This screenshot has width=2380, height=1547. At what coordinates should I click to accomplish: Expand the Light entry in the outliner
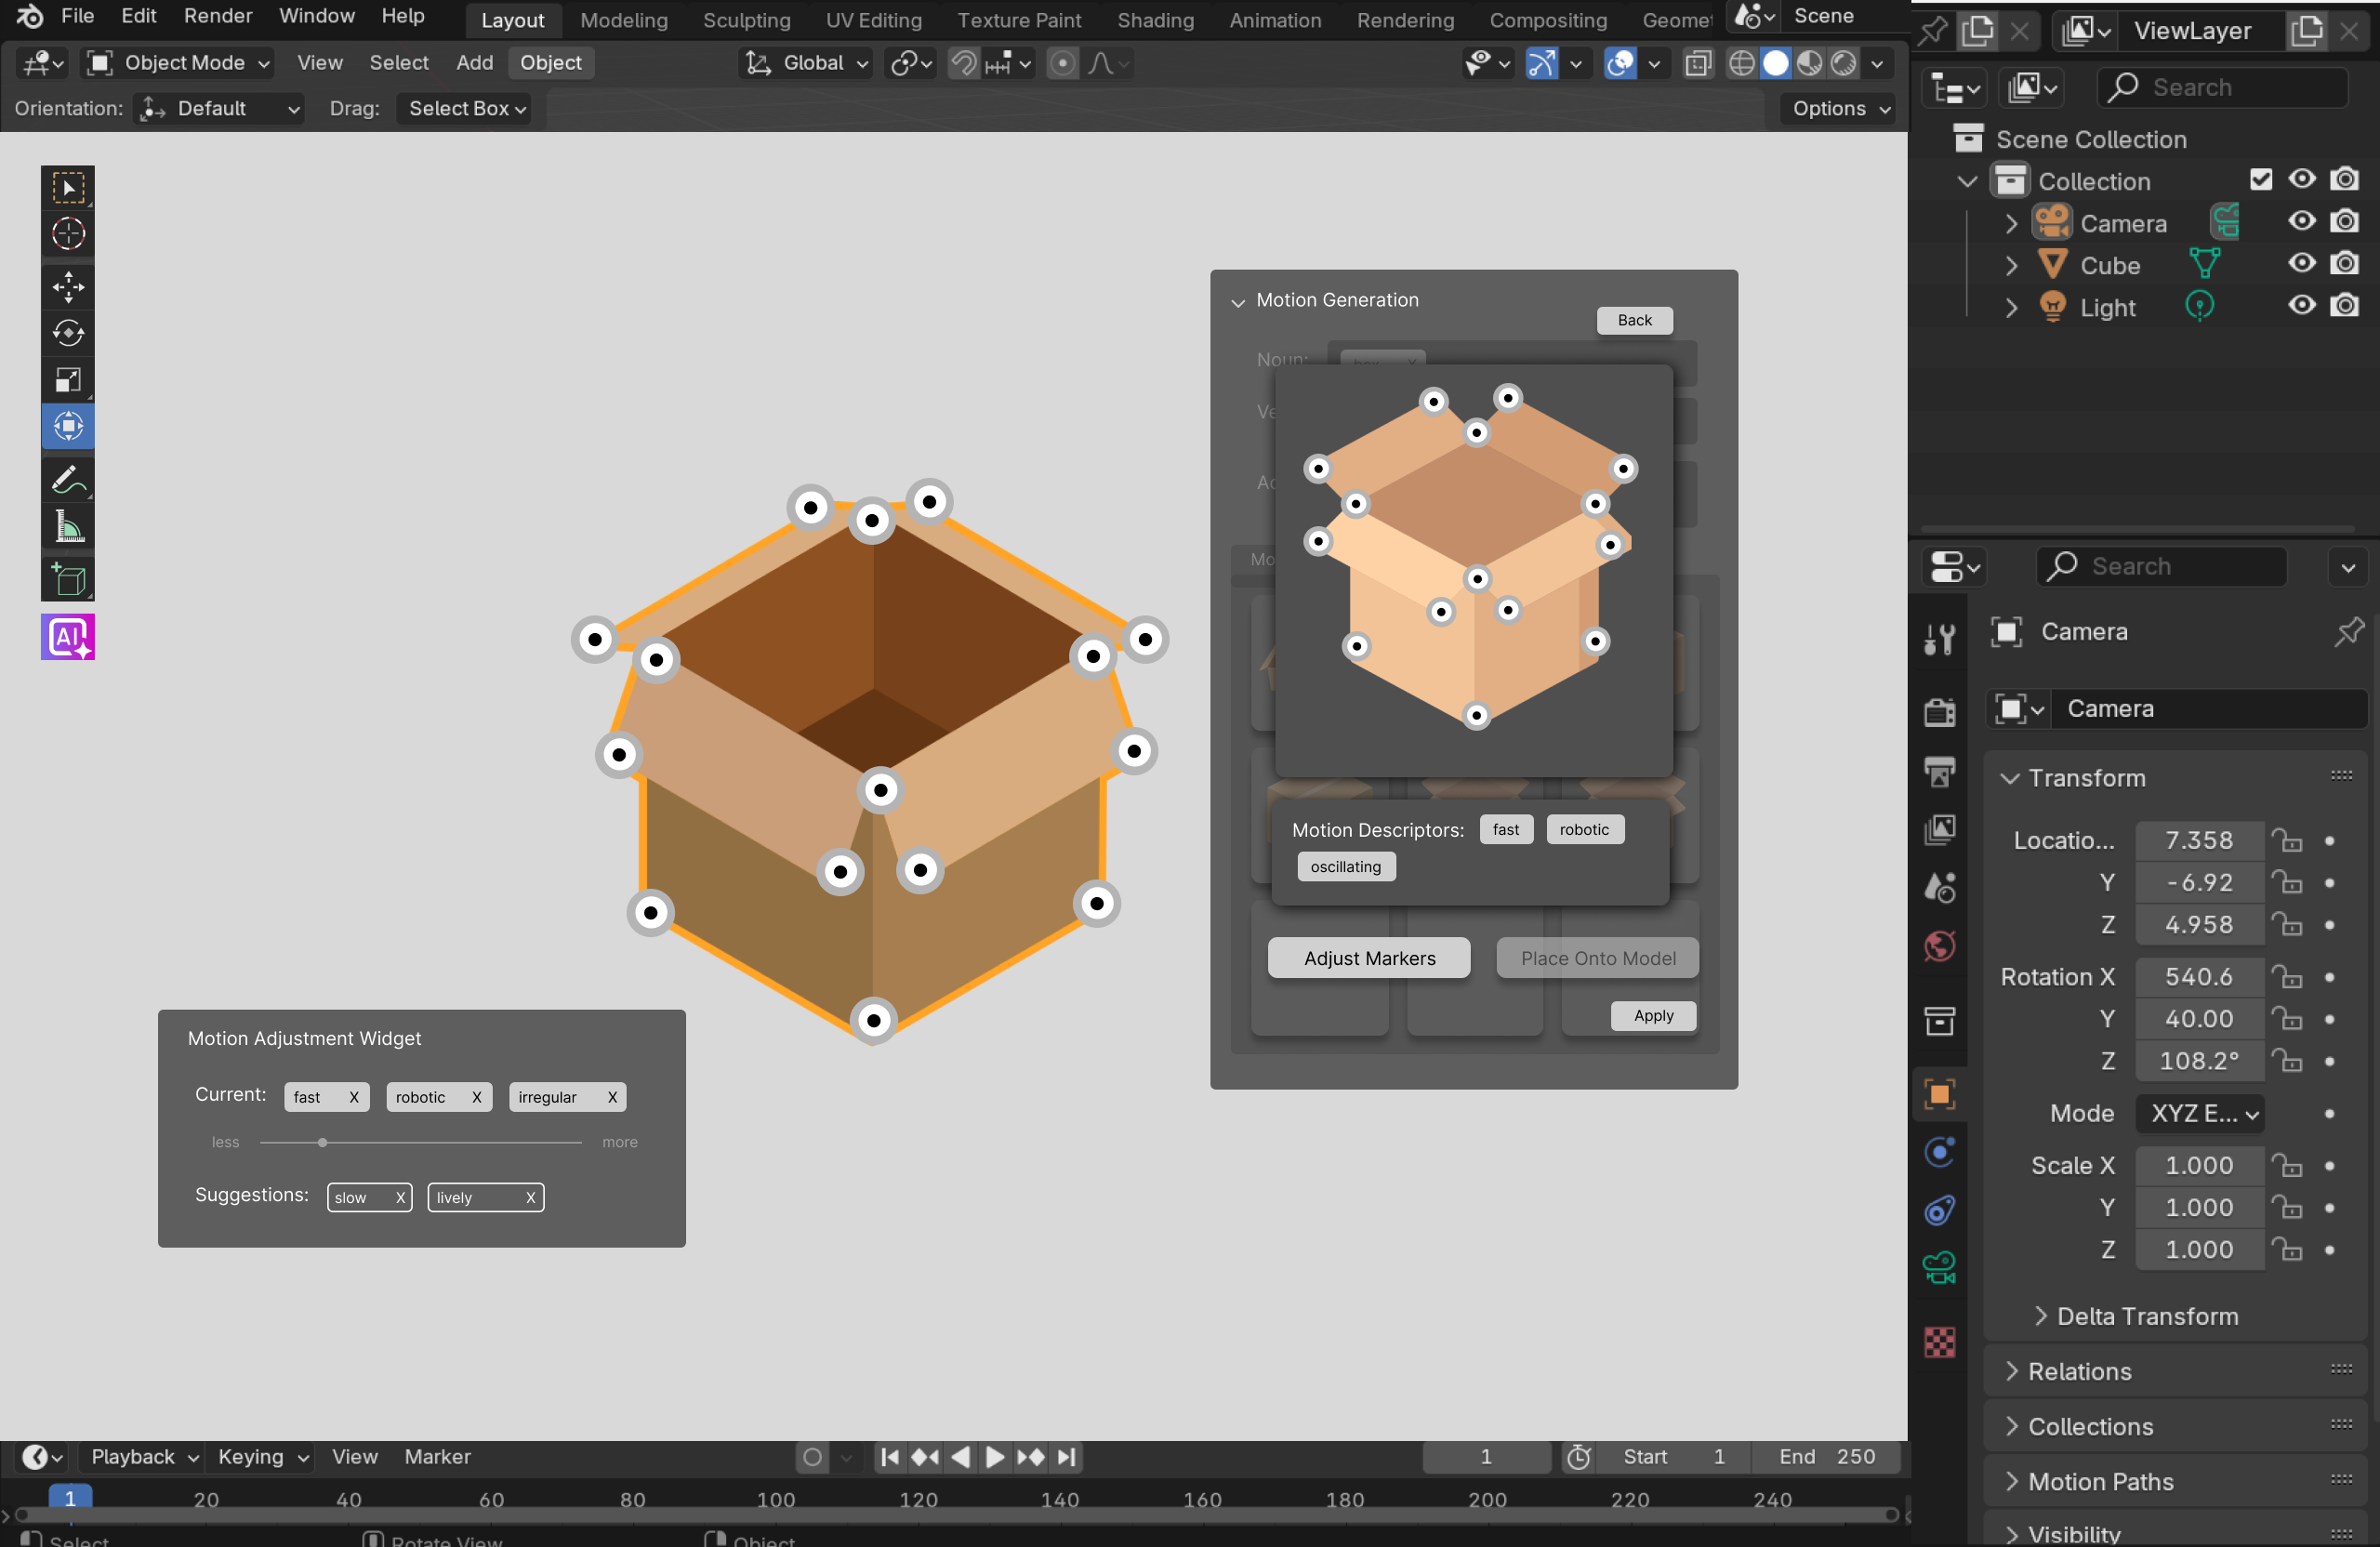2010,308
